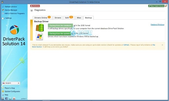
Task: Click the Facebook icon in sidebar footer
Action: point(6,98)
